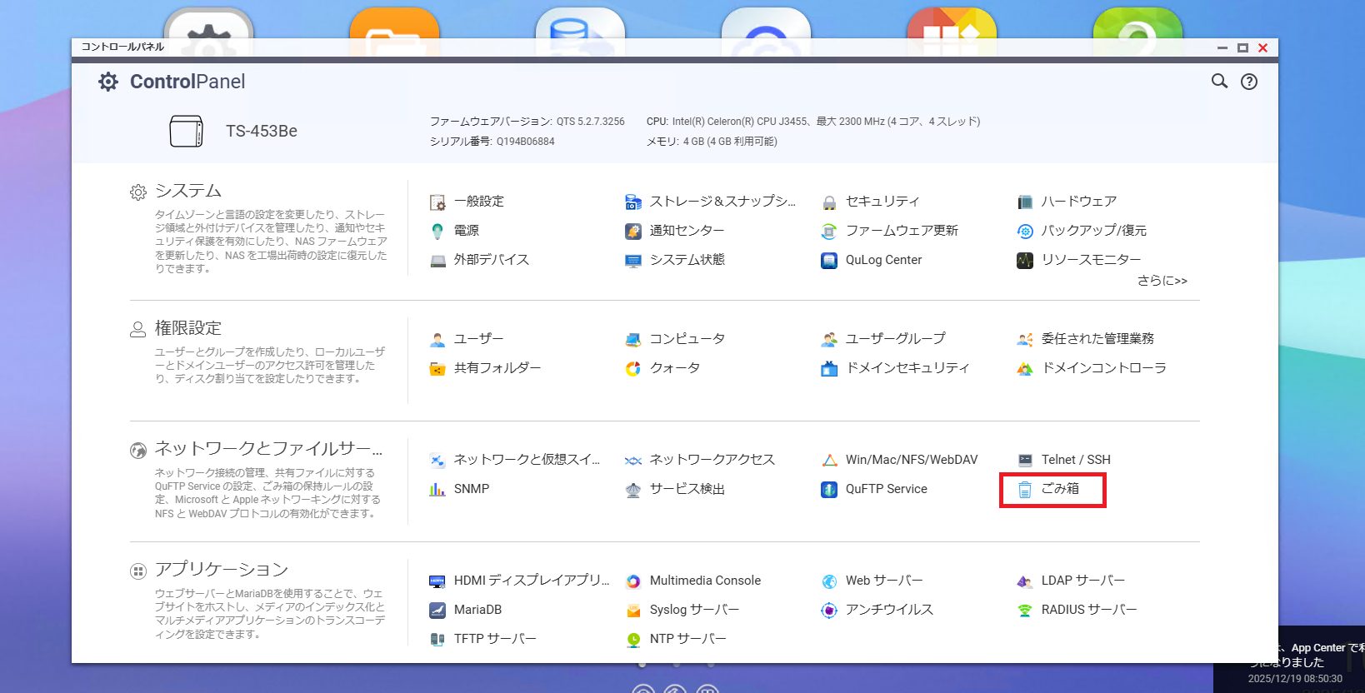Open the ごみ箱 trash icon
This screenshot has height=693, width=1365.
point(1025,490)
